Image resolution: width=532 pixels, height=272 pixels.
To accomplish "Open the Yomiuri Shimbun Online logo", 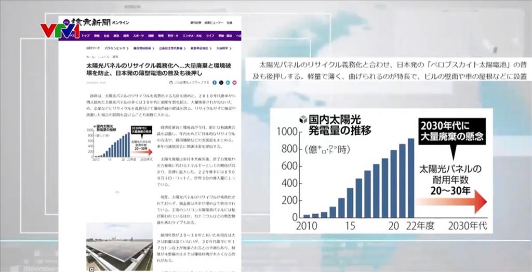I will tap(96, 23).
